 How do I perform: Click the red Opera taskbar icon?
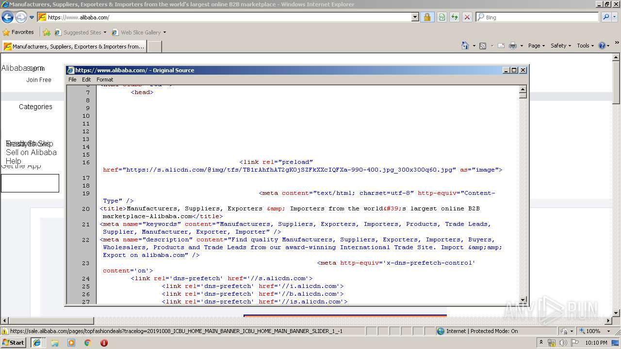[104, 343]
